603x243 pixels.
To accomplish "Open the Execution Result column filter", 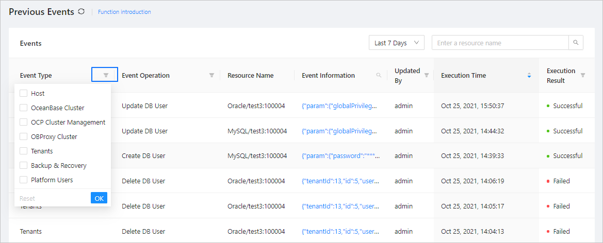I will pyautogui.click(x=583, y=75).
